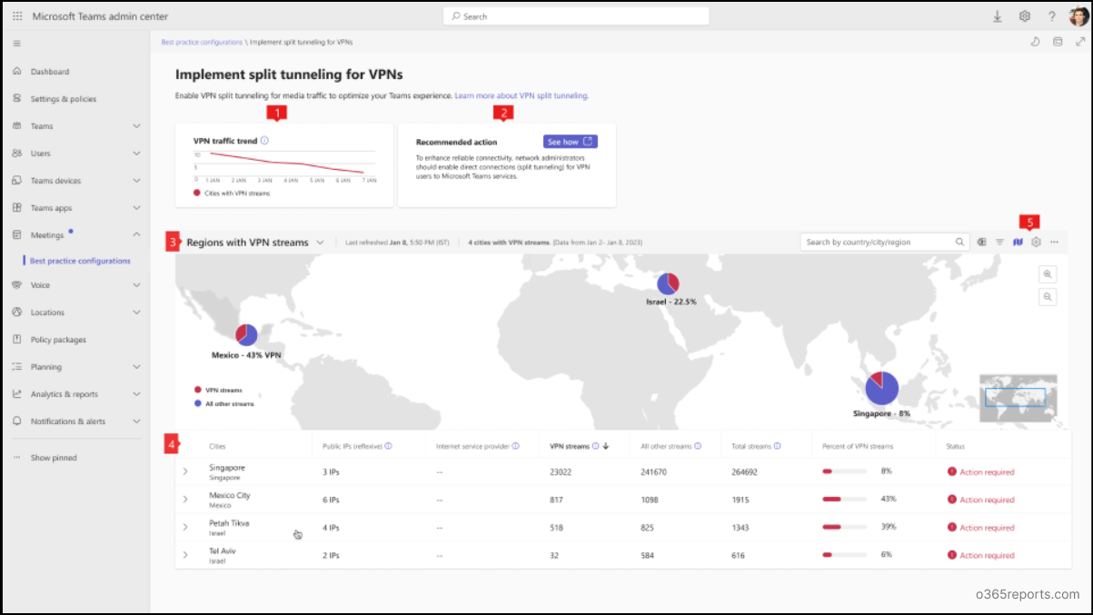Screen dimensions: 1093x615
Task: Click the top Search box
Action: (x=576, y=16)
